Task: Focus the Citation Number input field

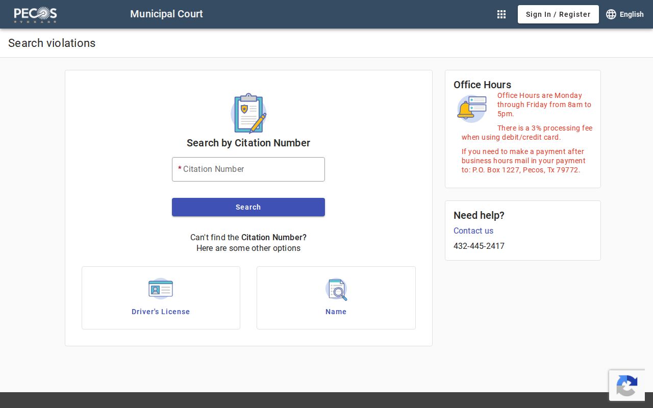Action: 248,169
